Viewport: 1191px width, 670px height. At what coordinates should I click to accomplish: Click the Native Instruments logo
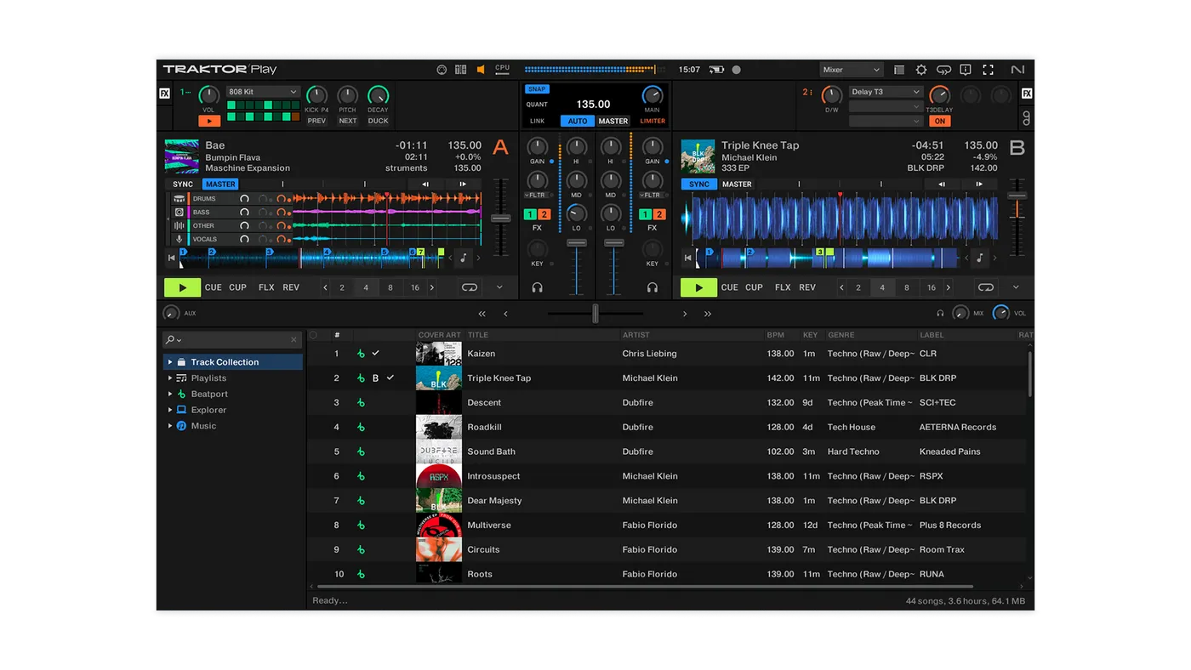point(1017,70)
